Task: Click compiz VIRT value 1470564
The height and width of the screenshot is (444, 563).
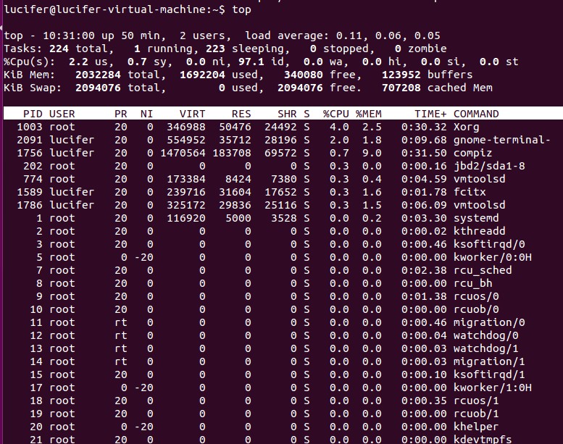Action: pyautogui.click(x=183, y=154)
